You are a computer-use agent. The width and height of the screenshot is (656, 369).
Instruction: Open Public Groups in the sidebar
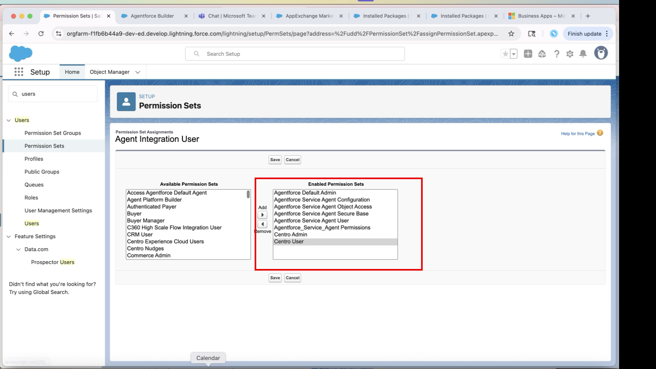[x=42, y=172]
